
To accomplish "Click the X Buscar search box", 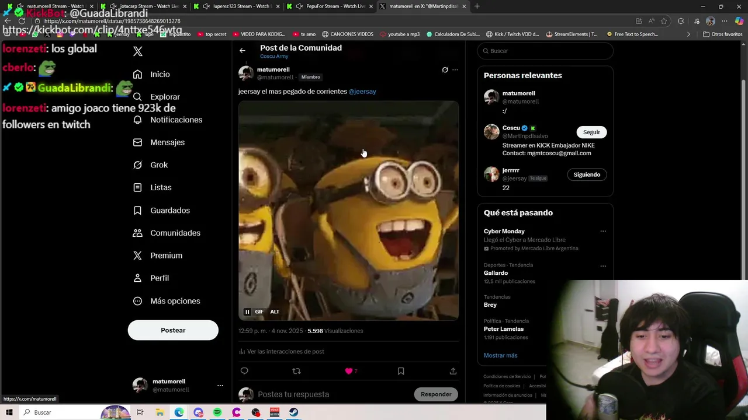I will (545, 51).
